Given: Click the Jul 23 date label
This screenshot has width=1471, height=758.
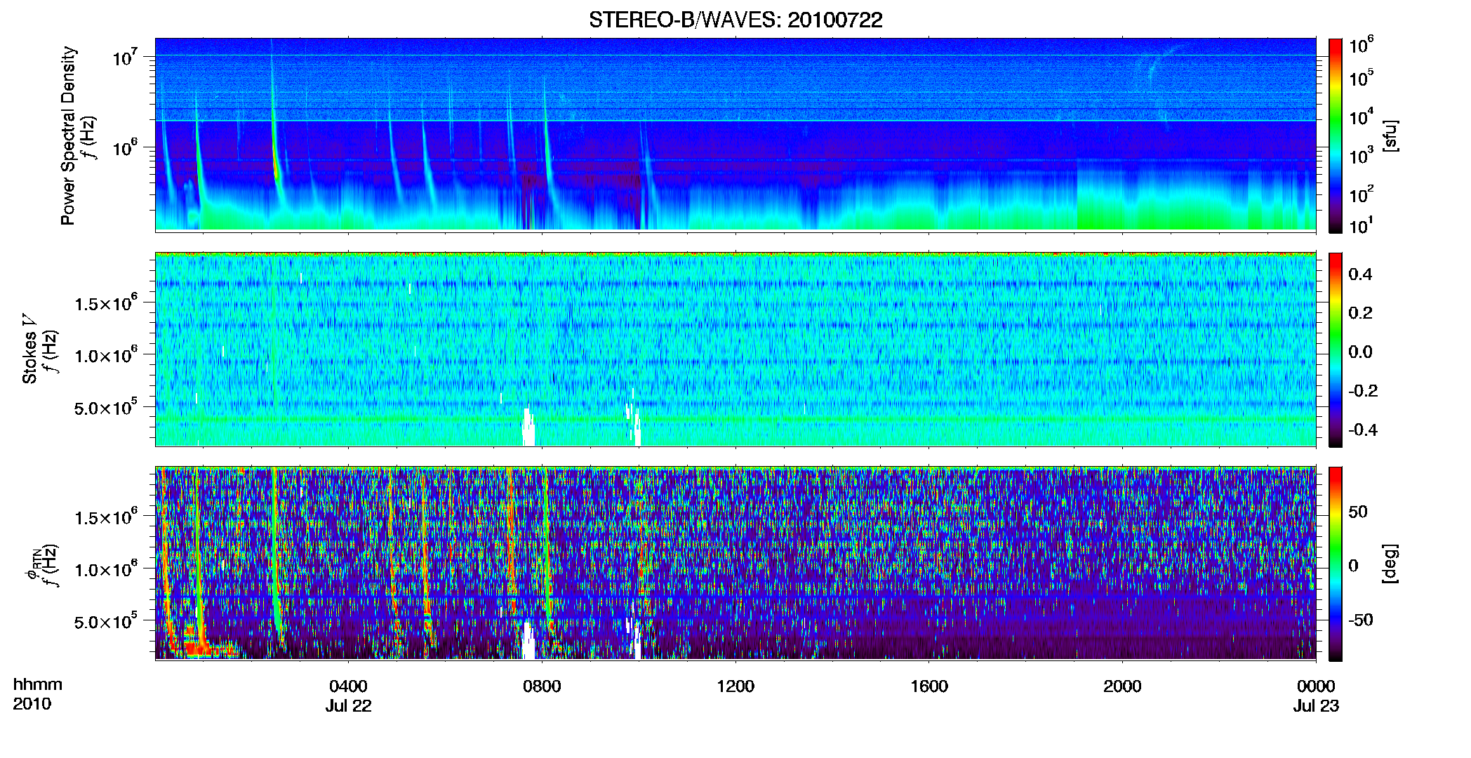Looking at the screenshot, I should pos(1316,706).
